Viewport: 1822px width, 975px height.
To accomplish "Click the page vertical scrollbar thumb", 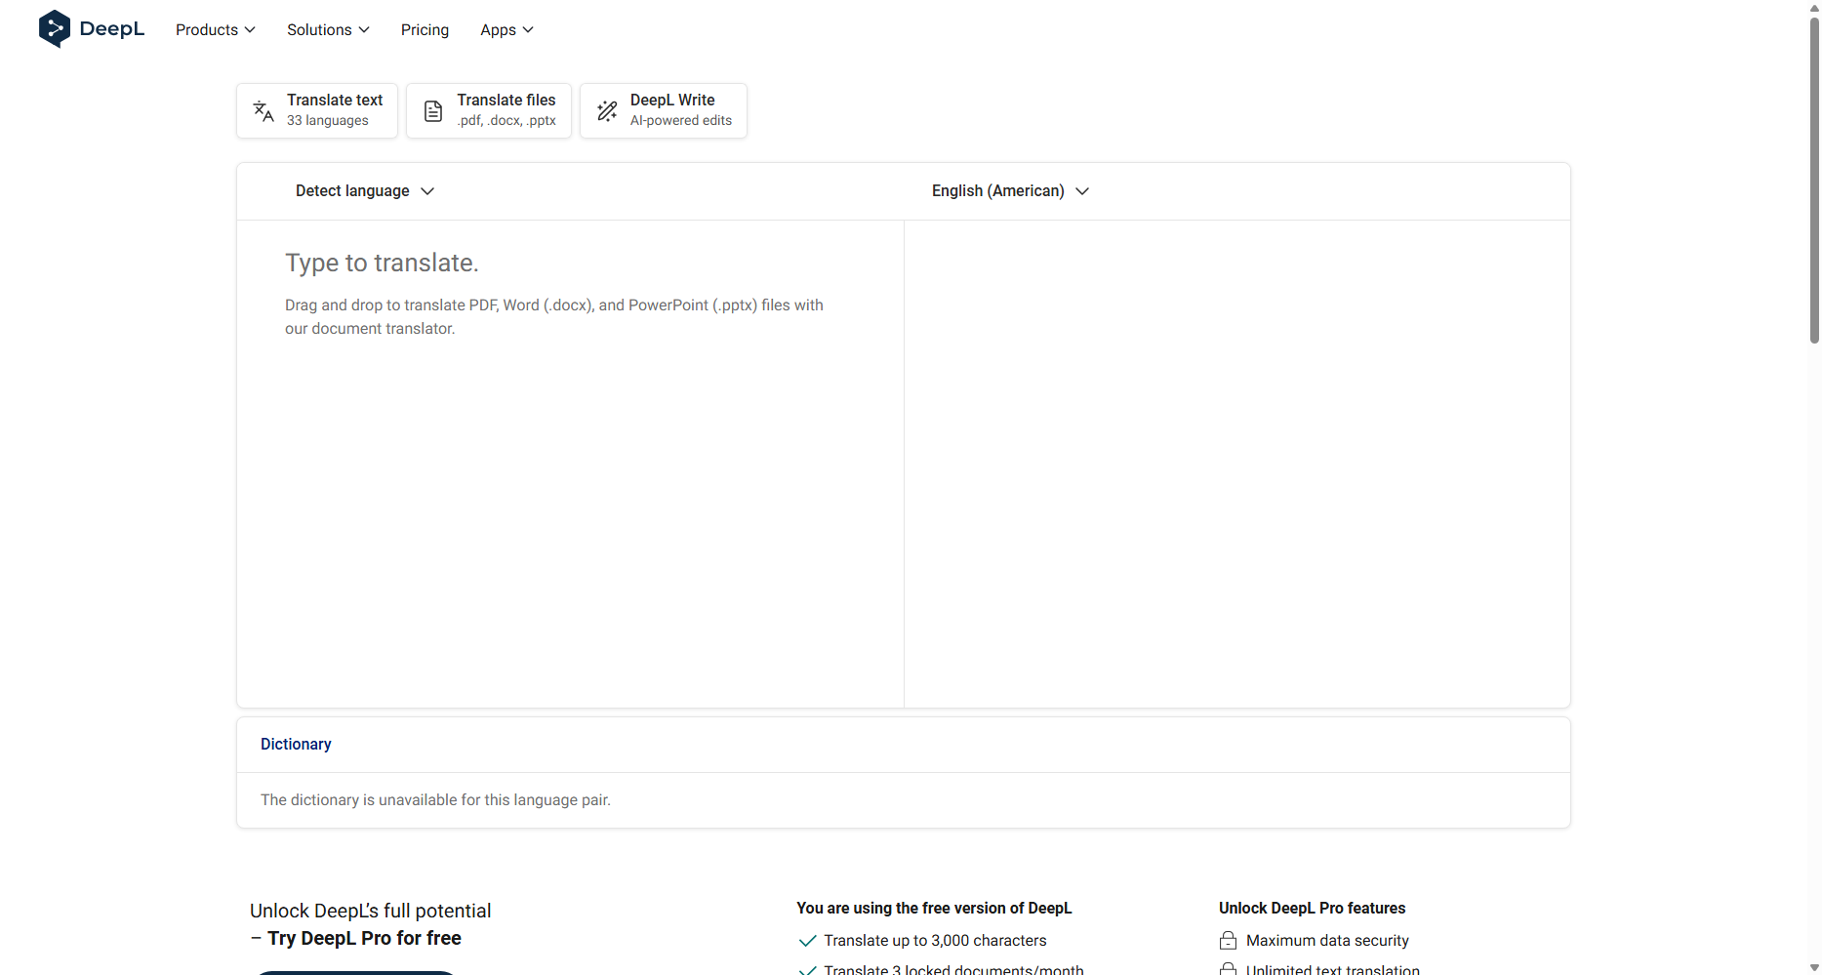I will tap(1814, 181).
